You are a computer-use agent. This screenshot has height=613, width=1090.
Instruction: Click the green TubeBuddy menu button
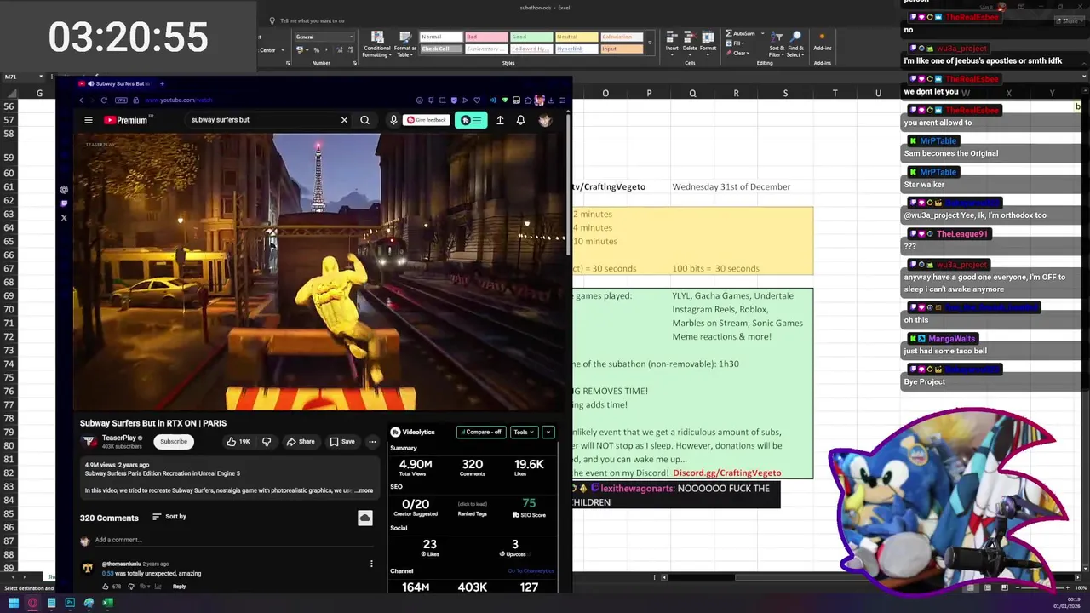coord(471,120)
